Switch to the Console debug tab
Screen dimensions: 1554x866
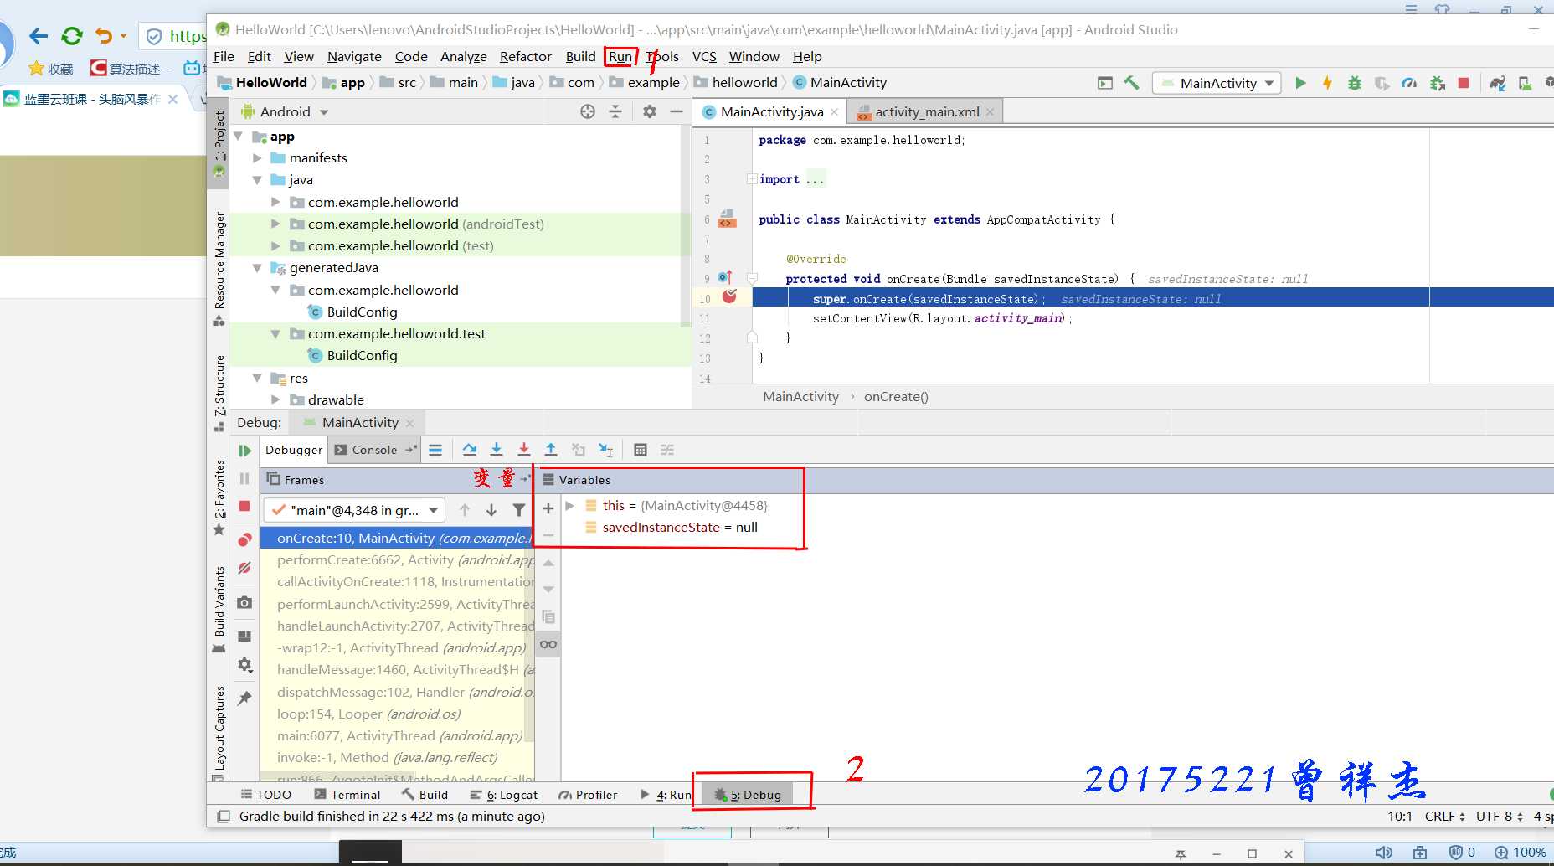[374, 450]
